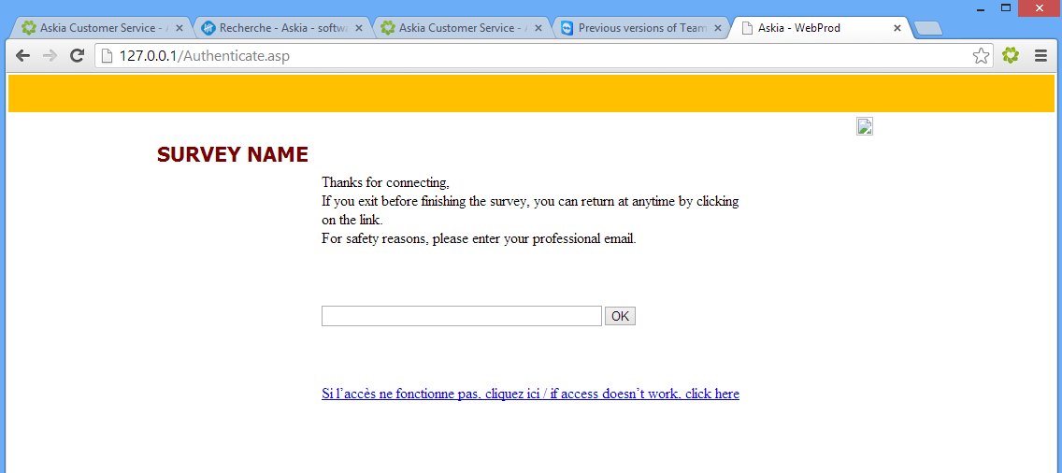
Task: Open the Chrome hamburger menu
Action: tap(1040, 56)
